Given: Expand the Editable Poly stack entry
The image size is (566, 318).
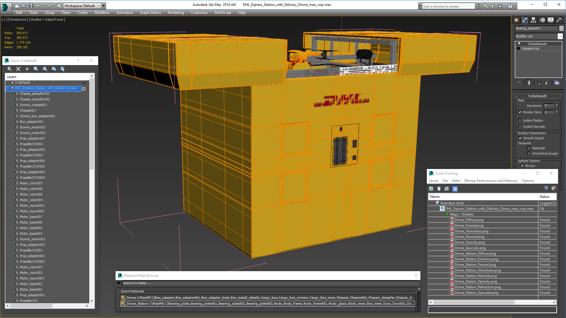Looking at the screenshot, I should tap(519, 49).
